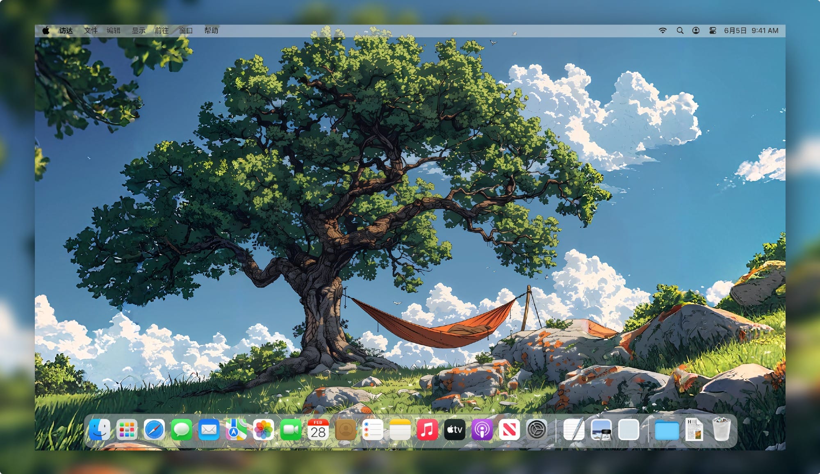820x474 pixels.
Task: Open System Settings gear icon
Action: (536, 430)
